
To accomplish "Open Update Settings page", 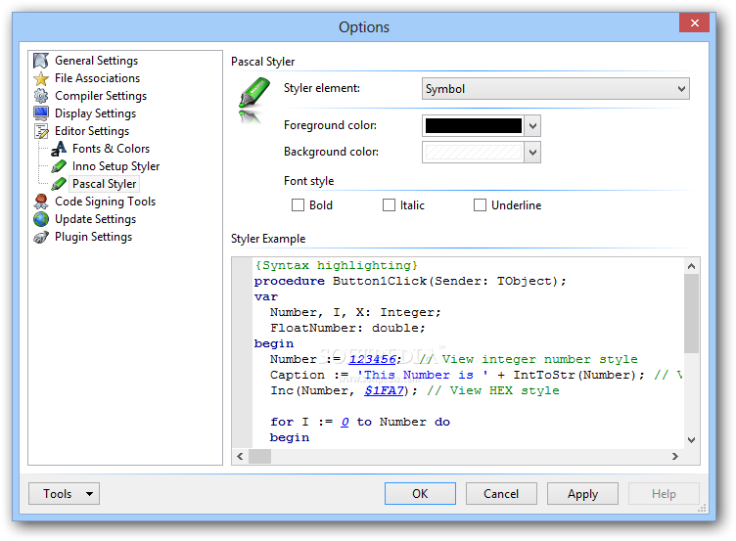I will point(95,219).
